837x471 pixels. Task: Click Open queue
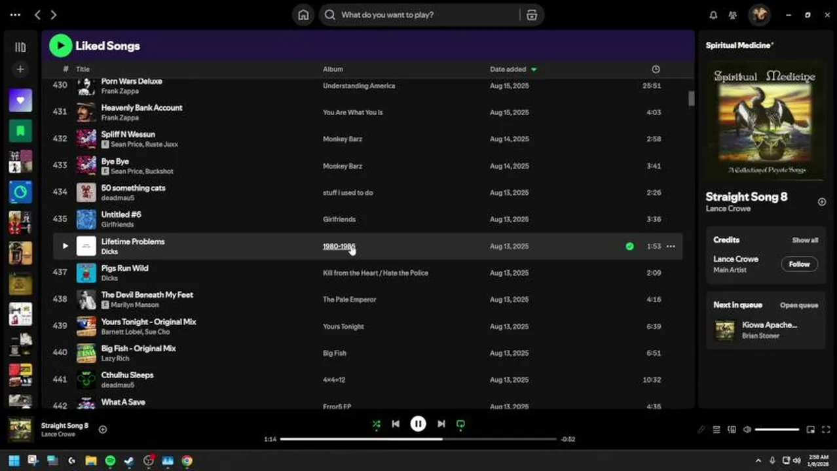pos(799,305)
